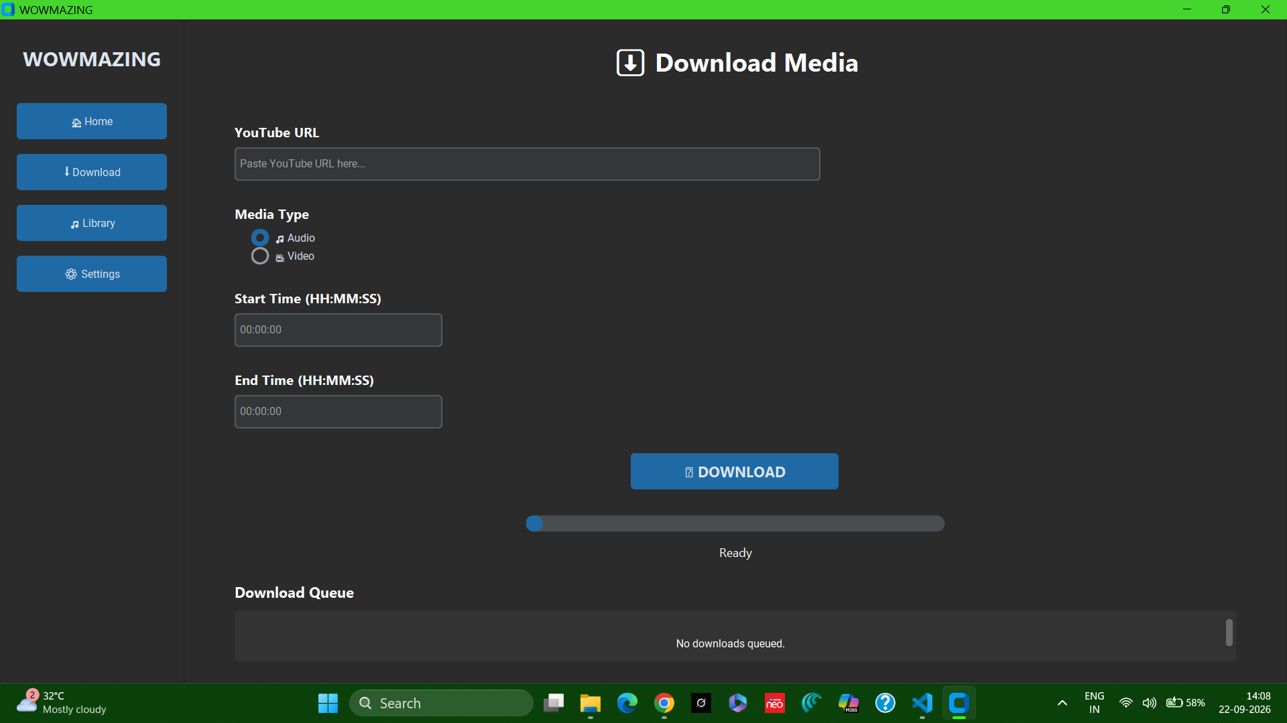Open the volume control in tray
The height and width of the screenshot is (723, 1287).
point(1150,703)
